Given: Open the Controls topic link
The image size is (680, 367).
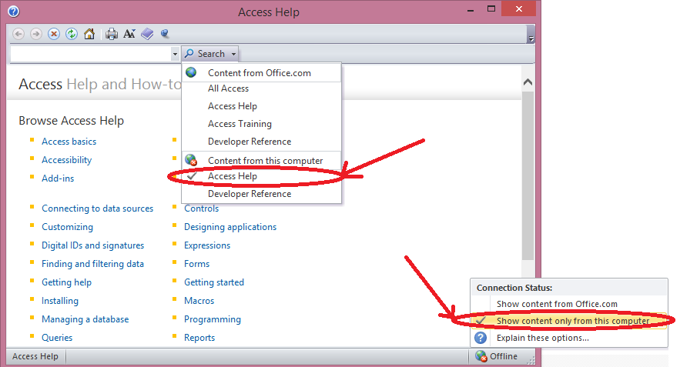Looking at the screenshot, I should 201,209.
